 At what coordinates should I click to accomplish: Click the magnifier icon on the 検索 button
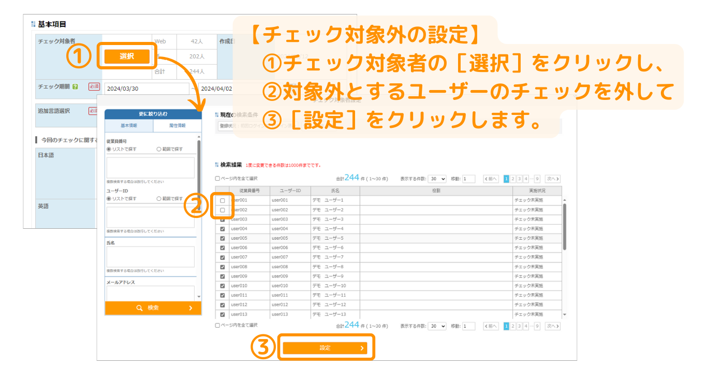(139, 308)
